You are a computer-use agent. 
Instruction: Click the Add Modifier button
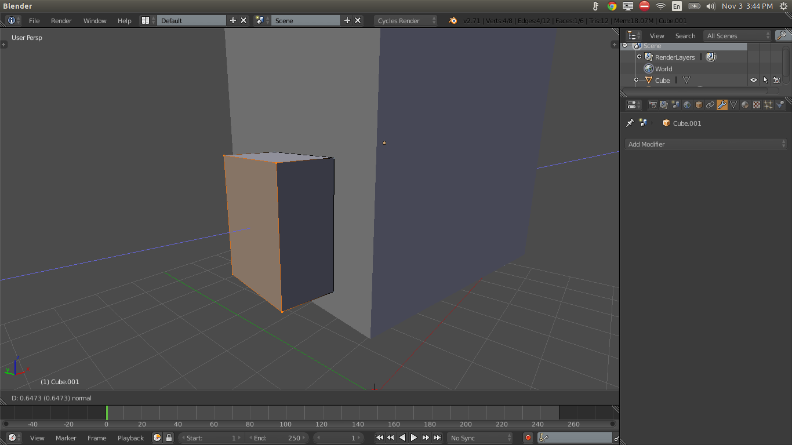coord(704,144)
